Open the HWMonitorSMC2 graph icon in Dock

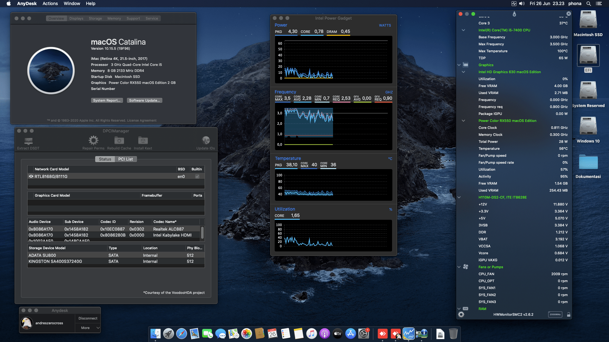click(409, 334)
